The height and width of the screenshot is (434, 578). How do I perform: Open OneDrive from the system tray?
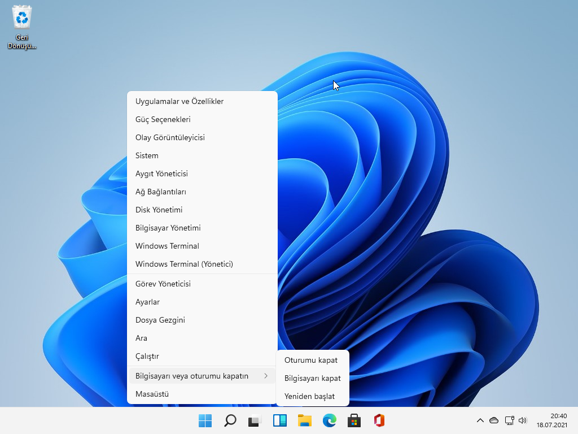coord(494,420)
